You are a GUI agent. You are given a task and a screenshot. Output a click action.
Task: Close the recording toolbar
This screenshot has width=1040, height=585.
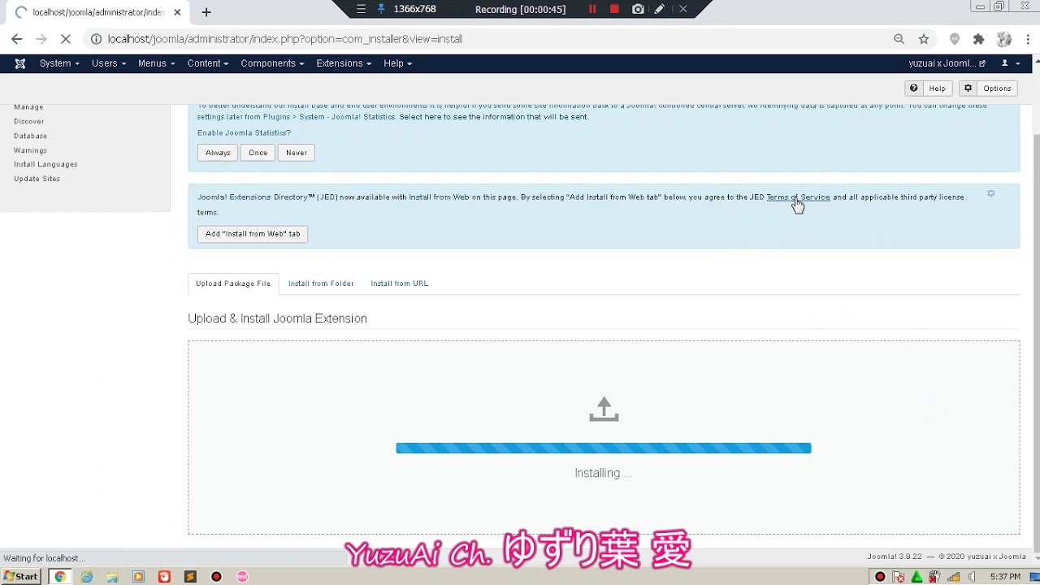tap(683, 9)
